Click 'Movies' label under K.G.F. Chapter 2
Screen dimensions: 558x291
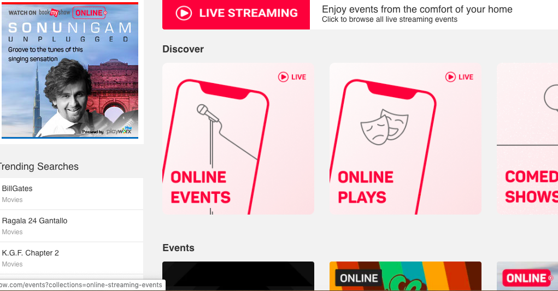(12, 264)
